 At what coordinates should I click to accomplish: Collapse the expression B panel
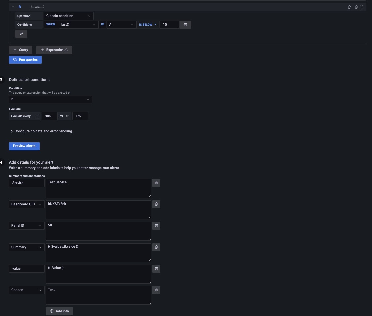coord(13,6)
